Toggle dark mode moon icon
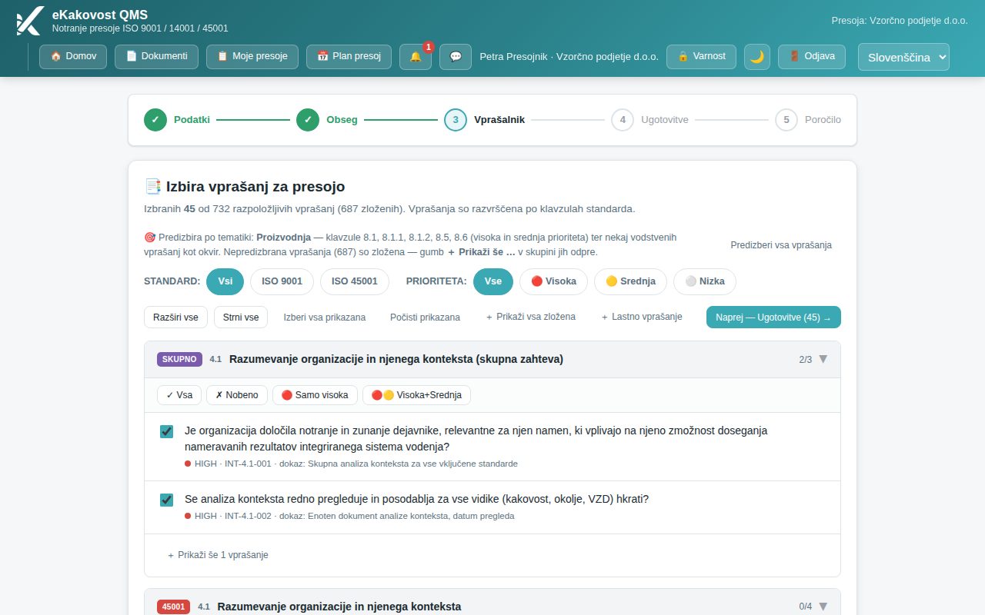The width and height of the screenshot is (985, 615). [757, 57]
